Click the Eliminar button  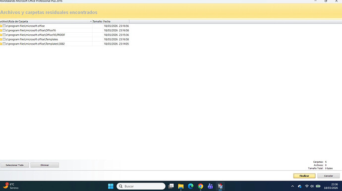[x=45, y=165]
